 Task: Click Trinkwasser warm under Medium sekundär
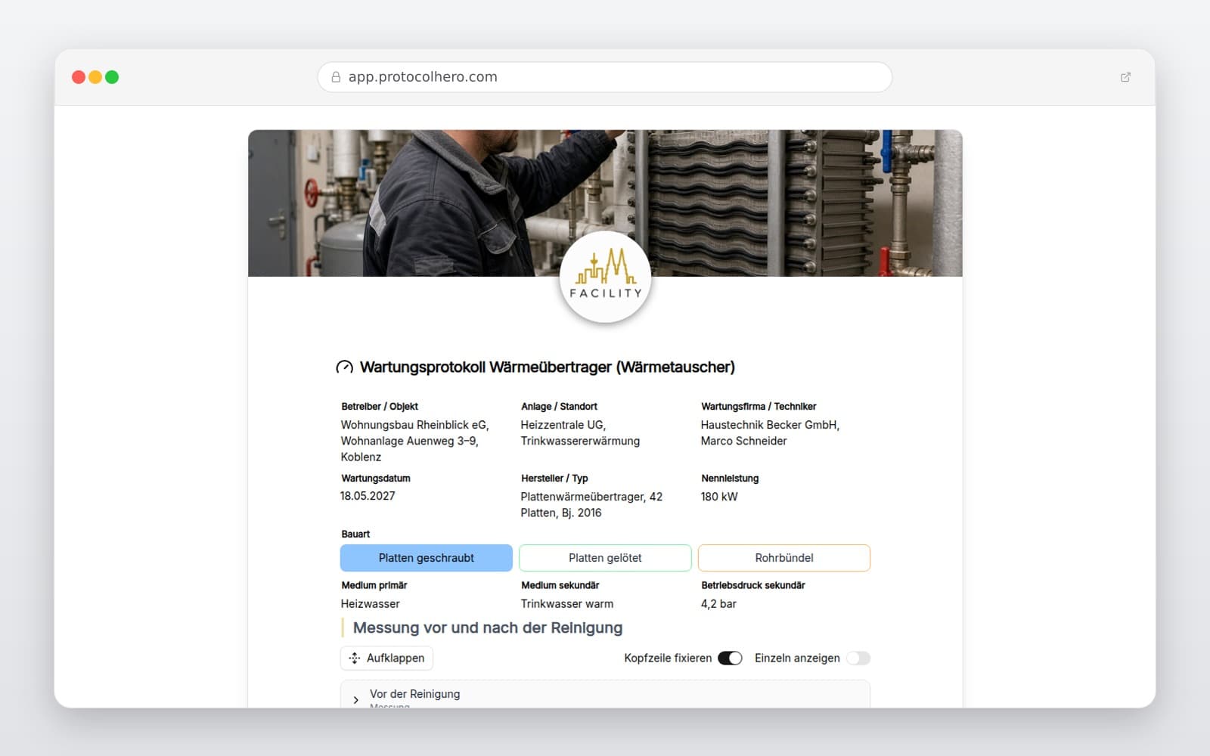[x=567, y=604]
